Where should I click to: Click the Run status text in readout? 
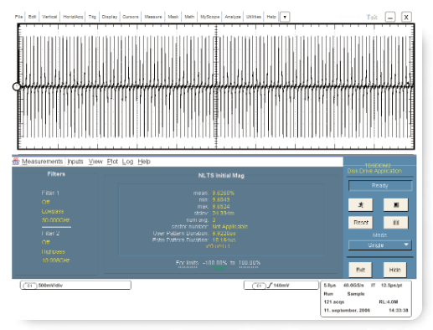tap(328, 294)
